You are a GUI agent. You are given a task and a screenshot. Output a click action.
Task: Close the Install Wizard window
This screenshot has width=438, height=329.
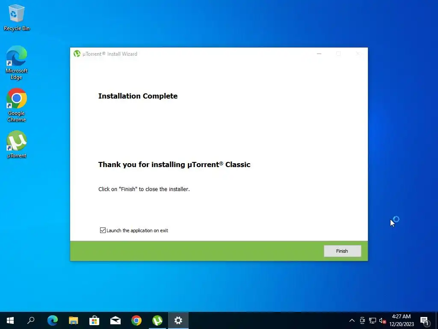pos(358,54)
